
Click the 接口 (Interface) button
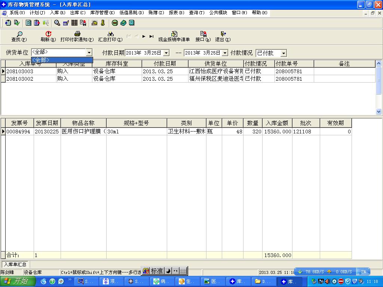point(203,36)
